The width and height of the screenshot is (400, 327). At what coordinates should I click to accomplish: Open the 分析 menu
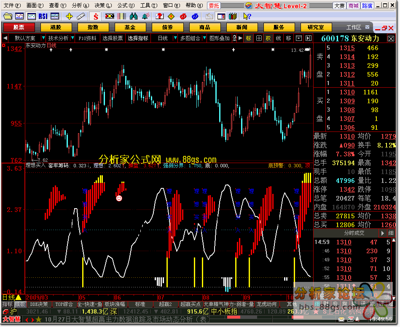coord(81,5)
